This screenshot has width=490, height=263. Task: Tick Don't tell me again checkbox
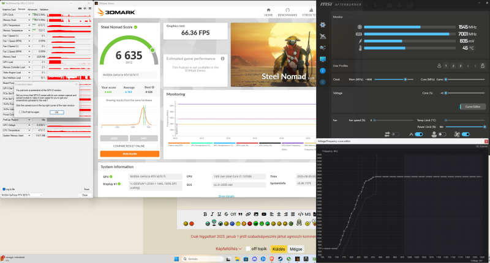tap(21, 112)
